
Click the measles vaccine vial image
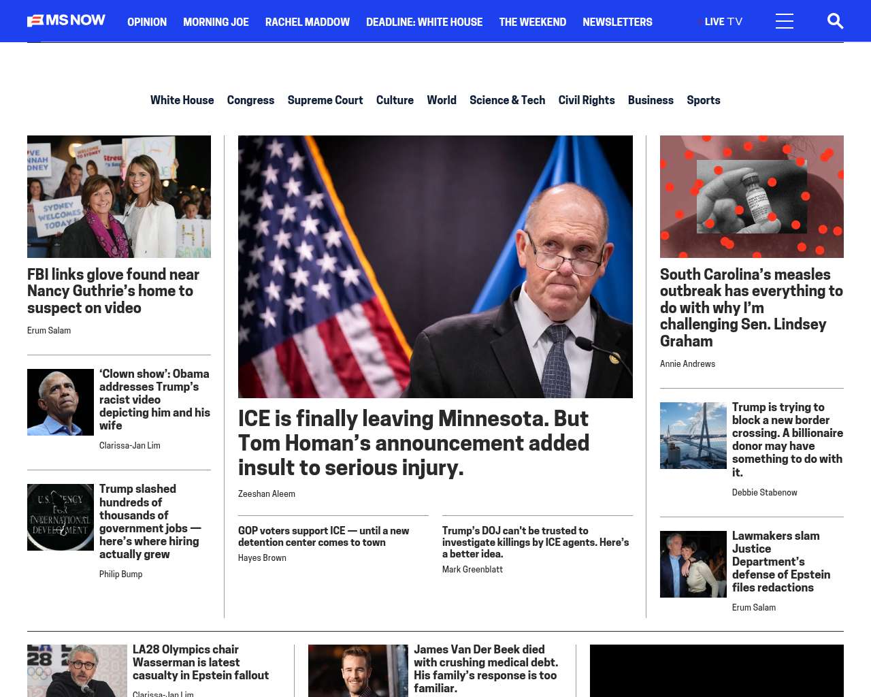click(752, 197)
